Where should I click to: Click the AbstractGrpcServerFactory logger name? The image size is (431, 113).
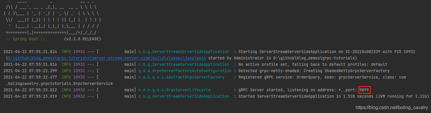coord(181,77)
